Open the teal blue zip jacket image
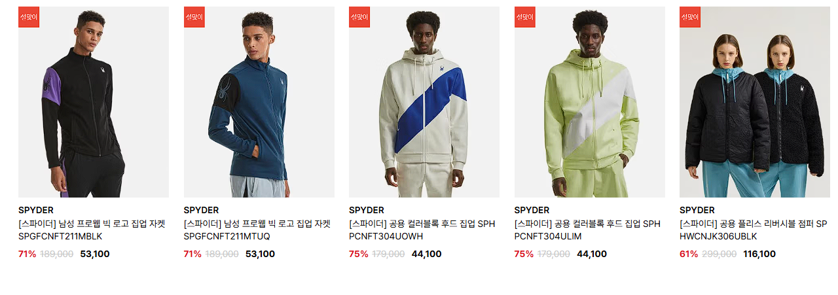The width and height of the screenshot is (838, 295). click(259, 102)
